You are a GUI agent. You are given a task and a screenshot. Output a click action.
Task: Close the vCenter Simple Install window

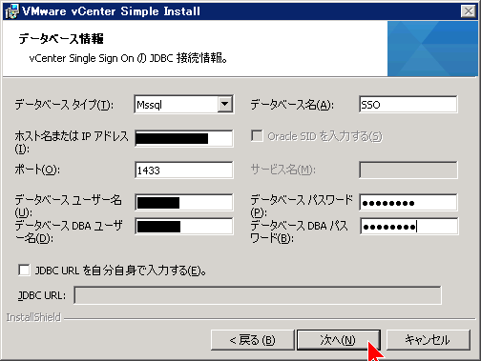click(468, 11)
